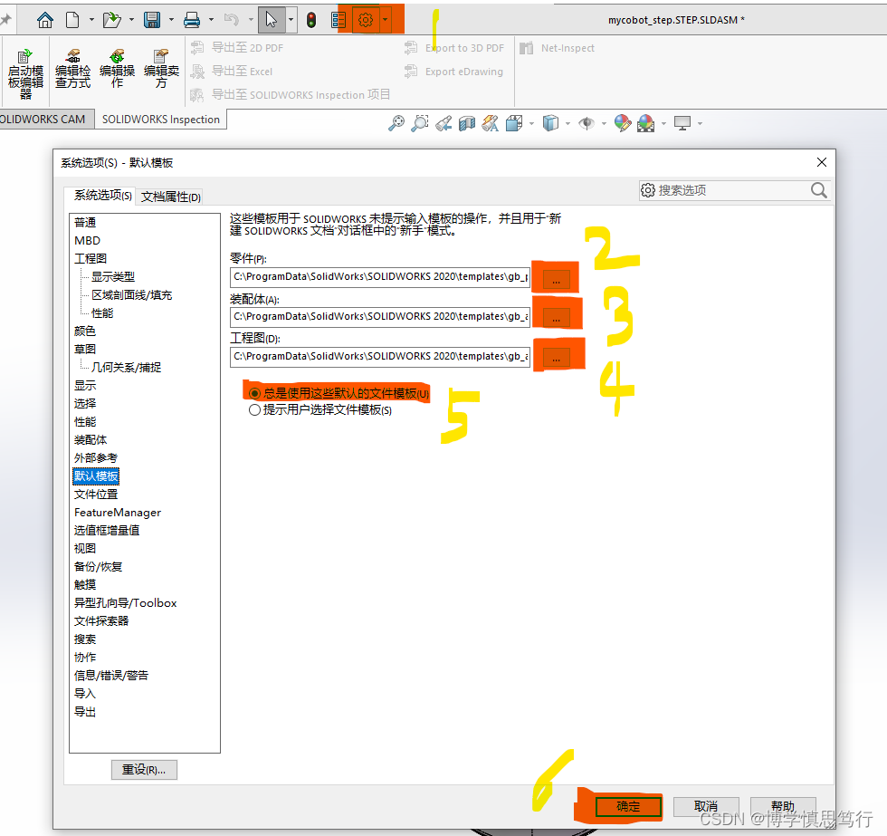Select 默认模板 in options list
The image size is (887, 836).
(x=96, y=476)
